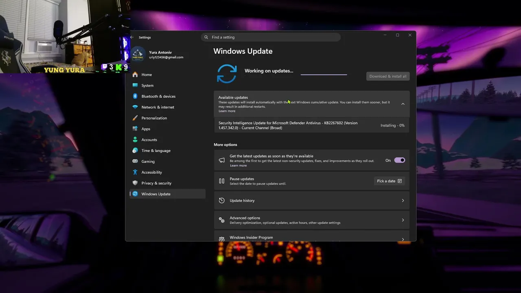This screenshot has width=521, height=293.
Task: Turn off the get latest updates switch
Action: coord(399,160)
